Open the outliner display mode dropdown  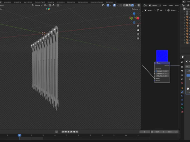pos(183,5)
